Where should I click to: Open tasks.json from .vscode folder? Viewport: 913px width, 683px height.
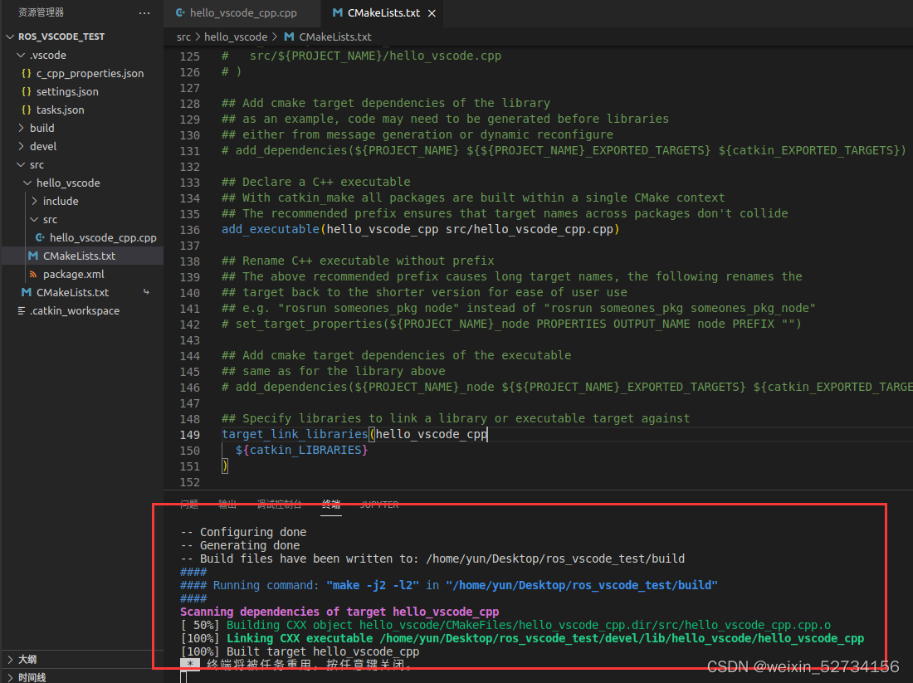pyautogui.click(x=60, y=110)
